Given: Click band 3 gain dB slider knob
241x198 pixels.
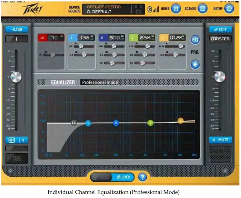Looking at the screenshot, I should (144, 55).
